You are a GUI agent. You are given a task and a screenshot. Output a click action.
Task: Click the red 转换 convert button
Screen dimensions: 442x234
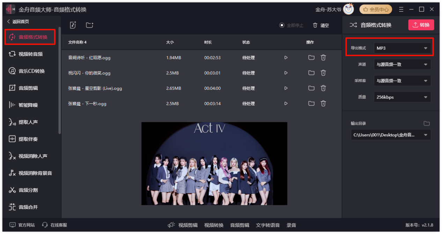(421, 25)
